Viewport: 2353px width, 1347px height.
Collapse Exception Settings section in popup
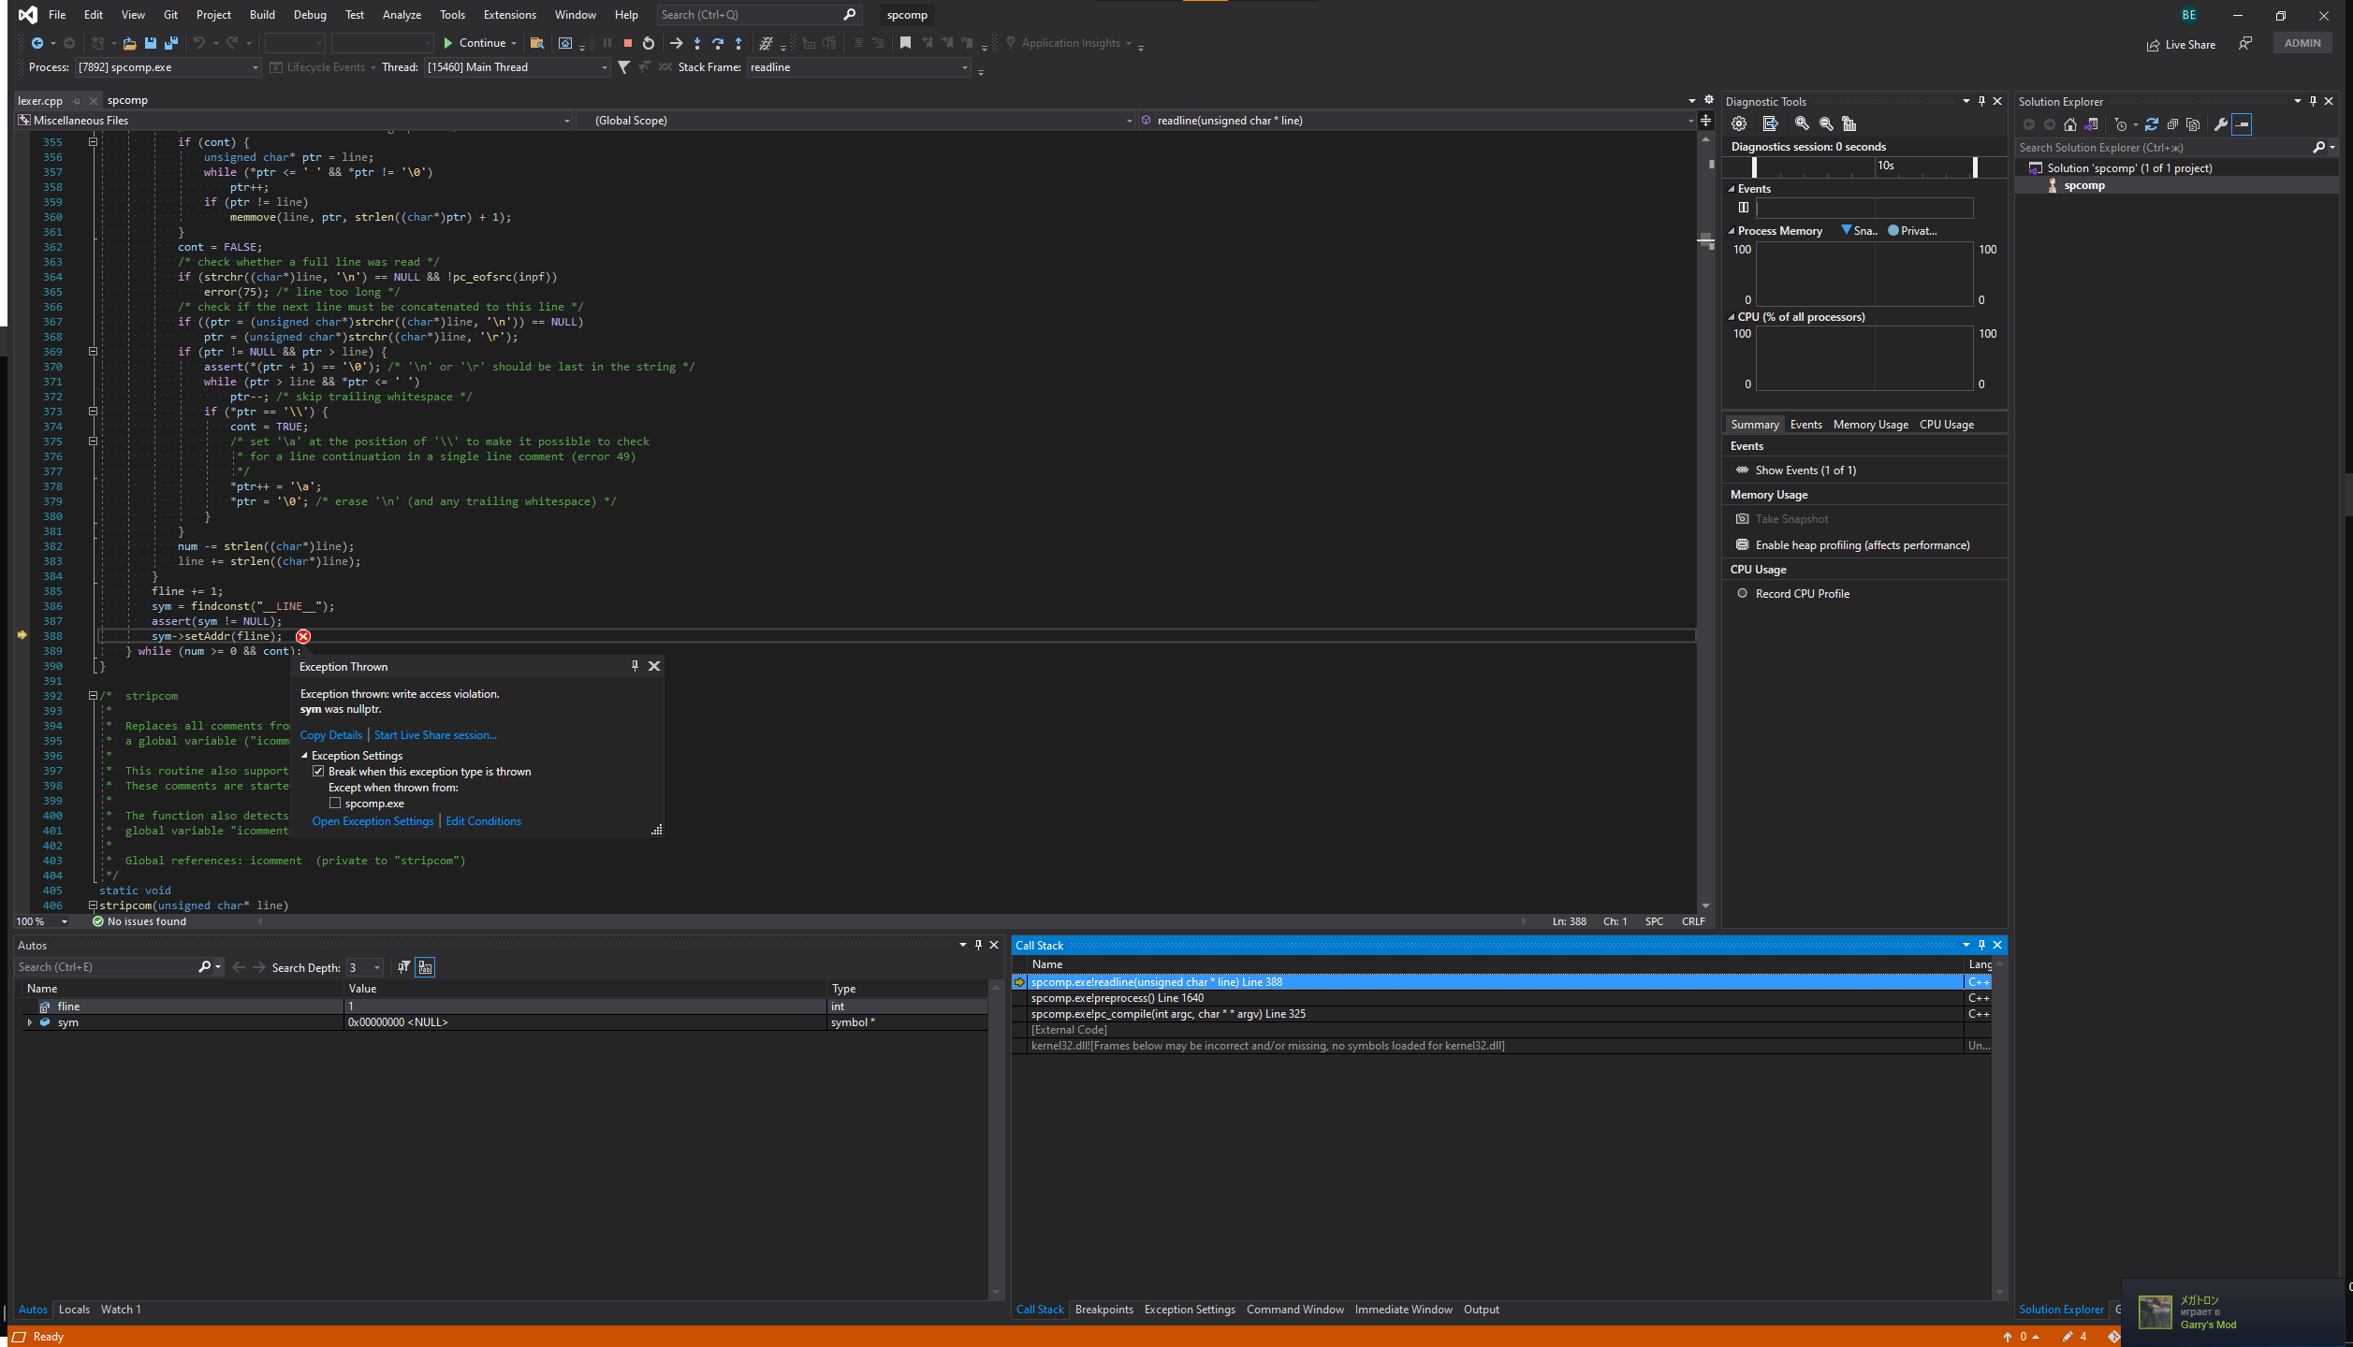tap(304, 756)
